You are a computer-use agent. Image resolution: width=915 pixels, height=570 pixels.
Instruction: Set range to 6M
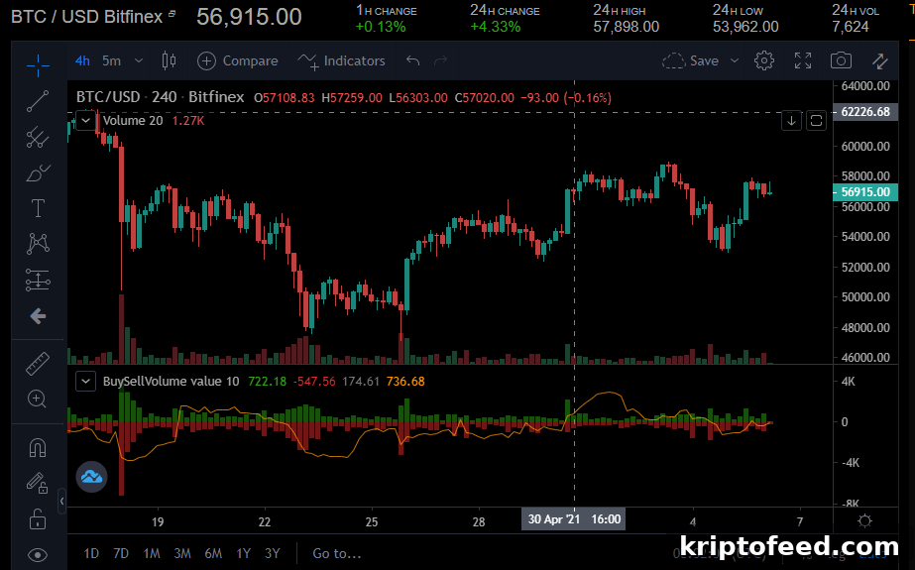tap(213, 553)
